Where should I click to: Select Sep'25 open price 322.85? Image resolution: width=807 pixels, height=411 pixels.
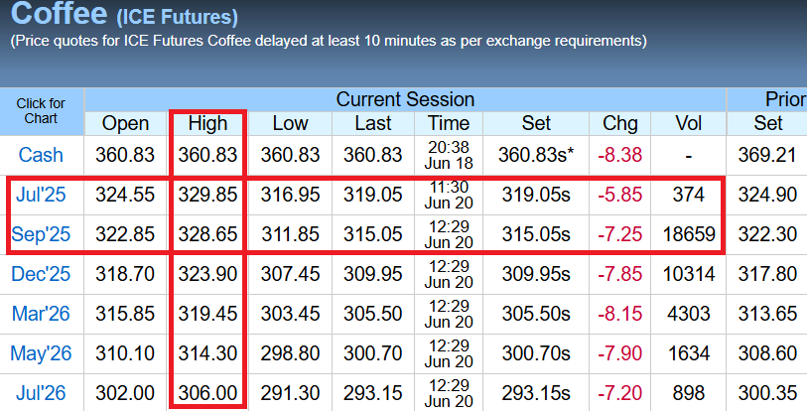(x=125, y=234)
